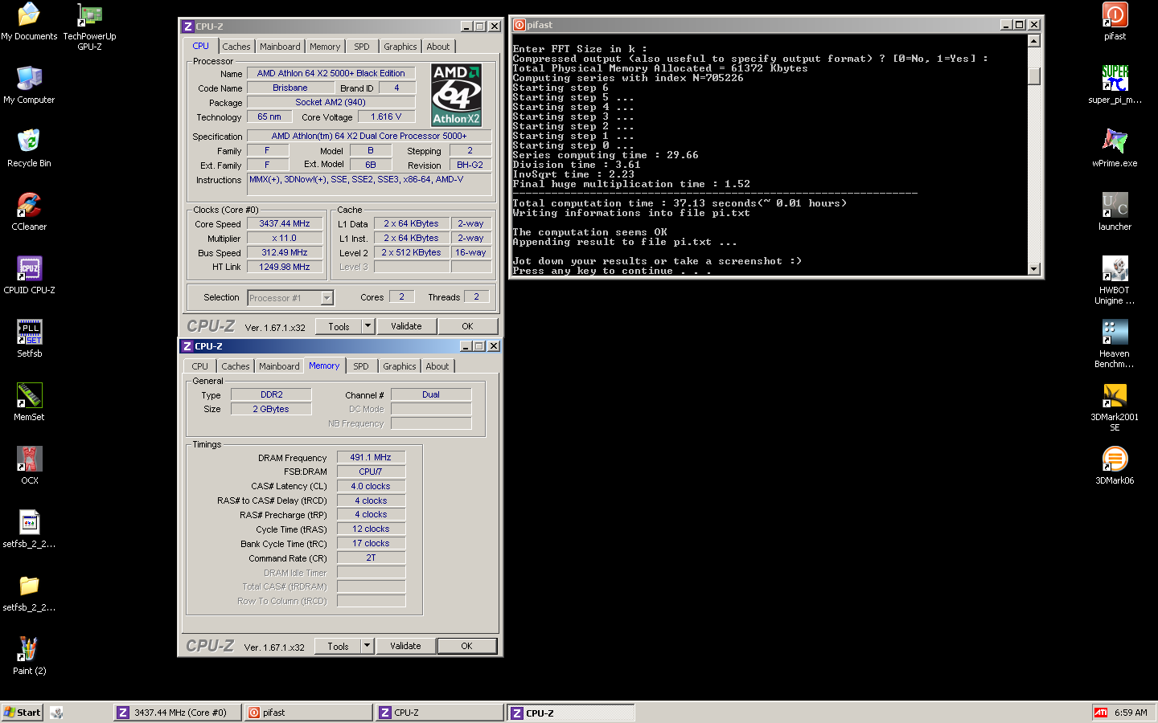Switch to the 3437.44 MHz taskbar window
1158x723 pixels.
pos(176,713)
